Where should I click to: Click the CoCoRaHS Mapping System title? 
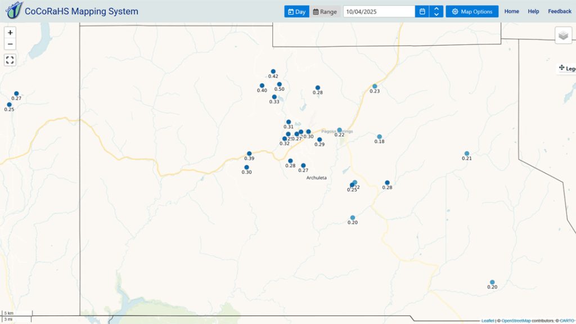click(82, 11)
